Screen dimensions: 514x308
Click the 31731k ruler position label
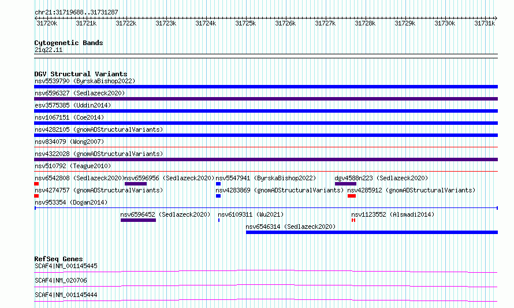(x=485, y=23)
